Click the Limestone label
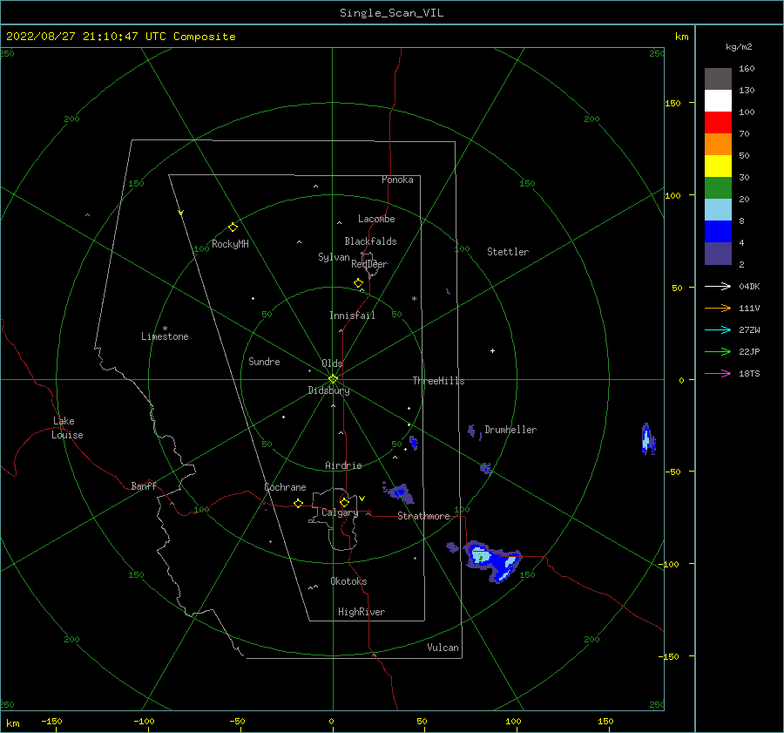This screenshot has width=784, height=733. (165, 336)
